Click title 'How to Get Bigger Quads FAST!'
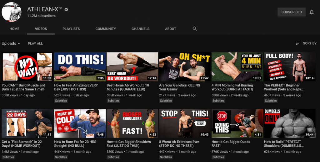This screenshot has height=162, width=320. coord(231,144)
